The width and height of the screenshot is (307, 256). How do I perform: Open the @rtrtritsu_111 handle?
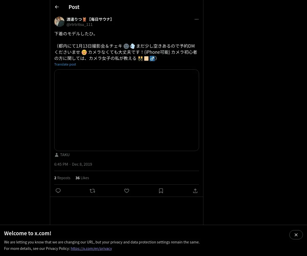(x=80, y=25)
